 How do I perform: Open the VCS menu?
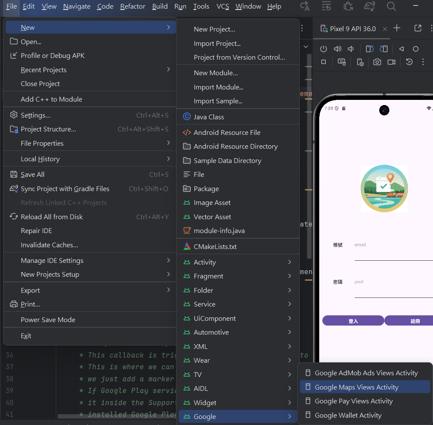pos(223,6)
